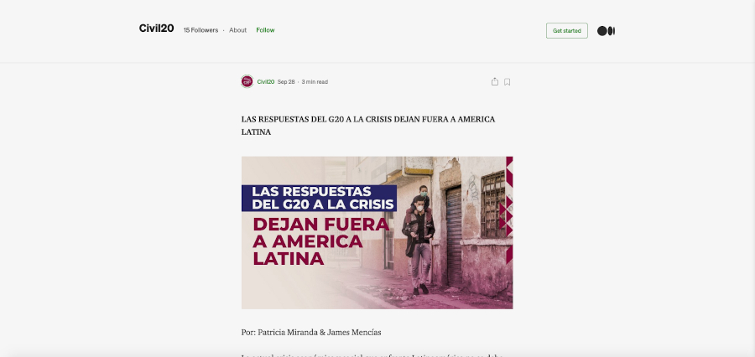
Task: Share the article using share icon
Action: (495, 81)
